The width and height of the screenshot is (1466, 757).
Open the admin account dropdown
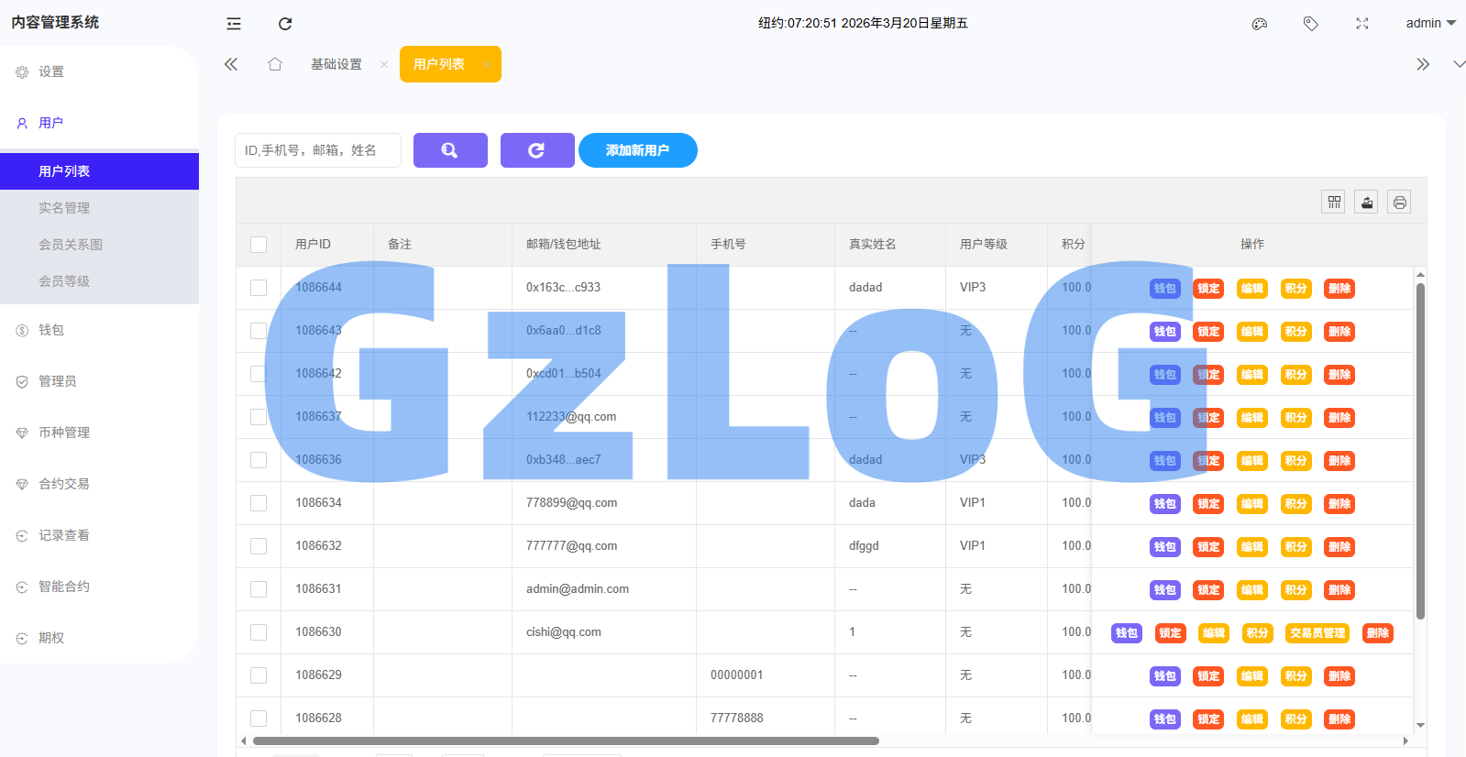coord(1430,24)
